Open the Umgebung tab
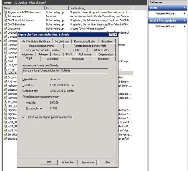This screenshot has height=171, width=188. pos(78,59)
